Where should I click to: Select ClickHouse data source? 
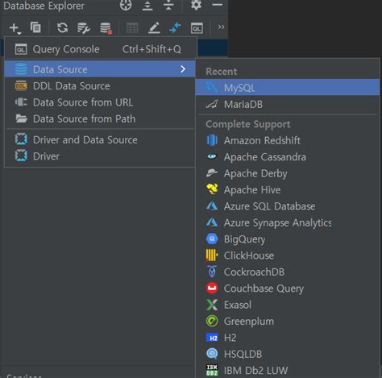pyautogui.click(x=288, y=255)
